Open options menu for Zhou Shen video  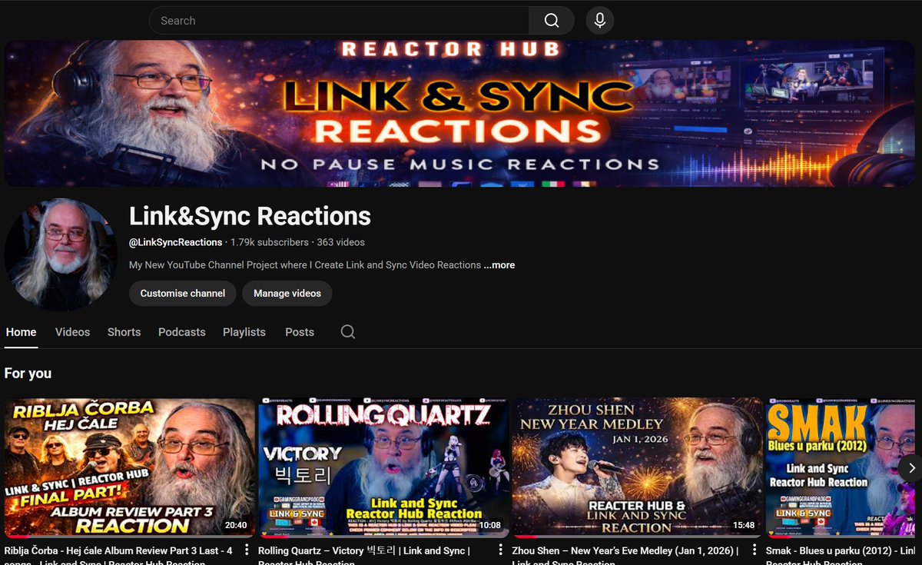755,550
